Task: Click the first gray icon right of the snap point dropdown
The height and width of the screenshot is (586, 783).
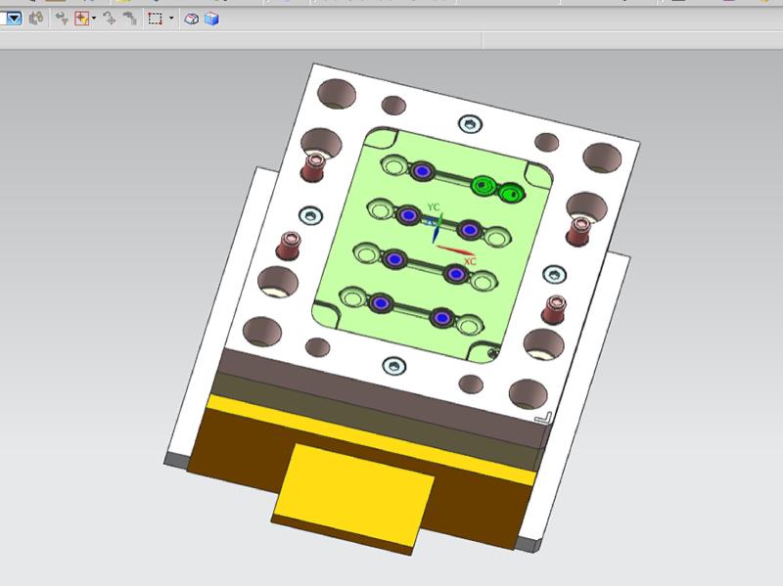Action: [110, 18]
